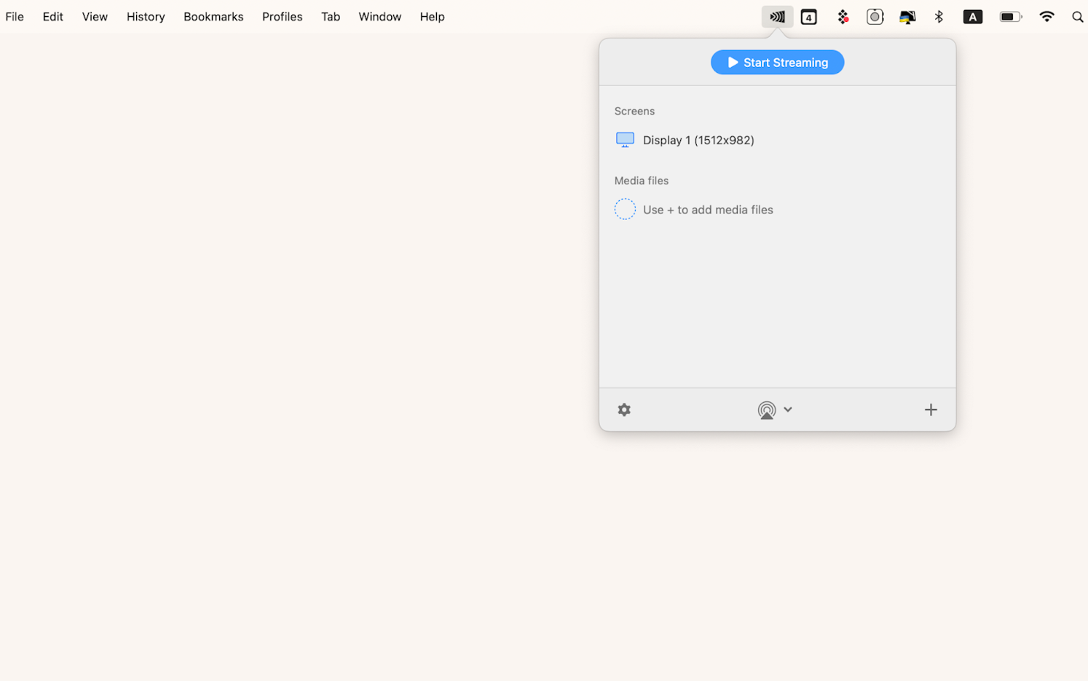This screenshot has height=681, width=1088.
Task: Click the Bluetooth icon in menu bar
Action: 939,17
